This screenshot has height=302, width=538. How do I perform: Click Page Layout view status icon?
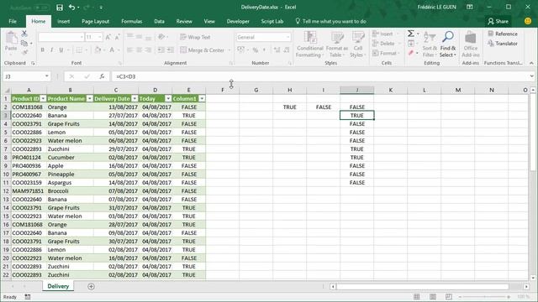433,296
